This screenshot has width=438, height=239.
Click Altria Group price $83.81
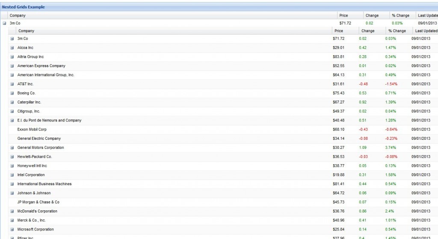tap(339, 57)
